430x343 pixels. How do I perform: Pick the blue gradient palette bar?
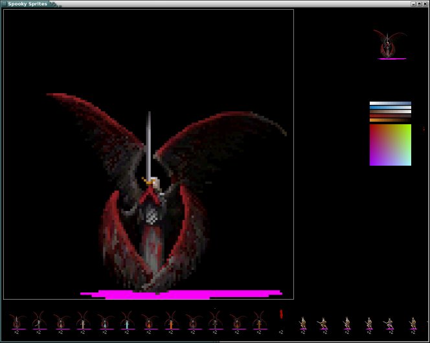click(390, 107)
